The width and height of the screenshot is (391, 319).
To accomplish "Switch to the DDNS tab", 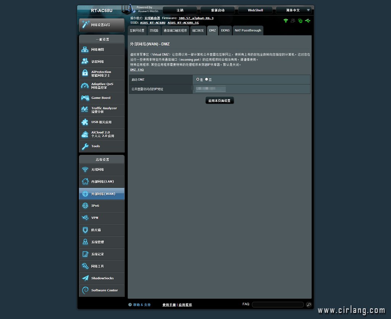I will click(225, 31).
